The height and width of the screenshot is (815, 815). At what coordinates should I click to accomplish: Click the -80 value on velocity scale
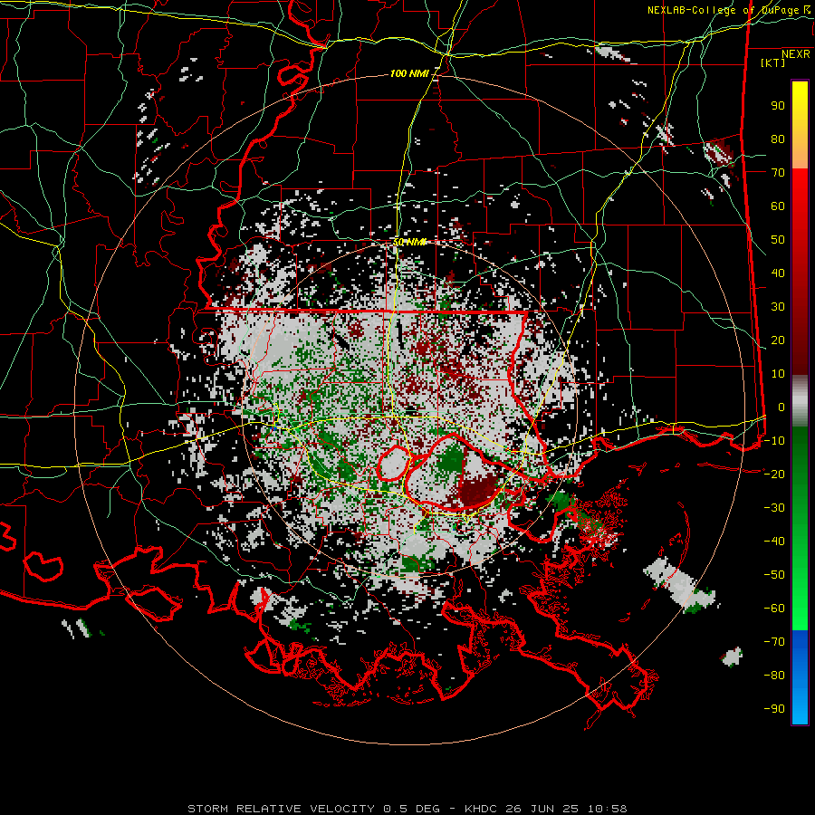[x=774, y=676]
